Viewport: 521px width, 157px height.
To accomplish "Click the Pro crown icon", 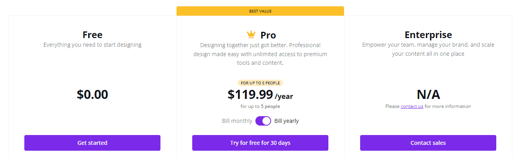I will coord(251,35).
